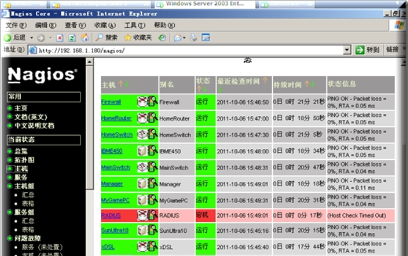Click the Forward arrow toolbar button

point(41,38)
